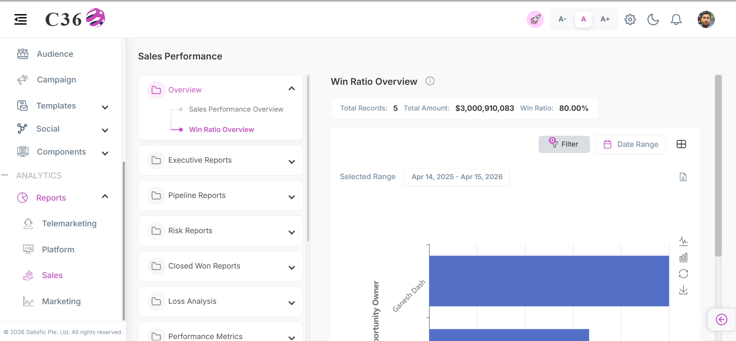Open the Filter button
Image resolution: width=736 pixels, height=341 pixels.
click(x=564, y=144)
